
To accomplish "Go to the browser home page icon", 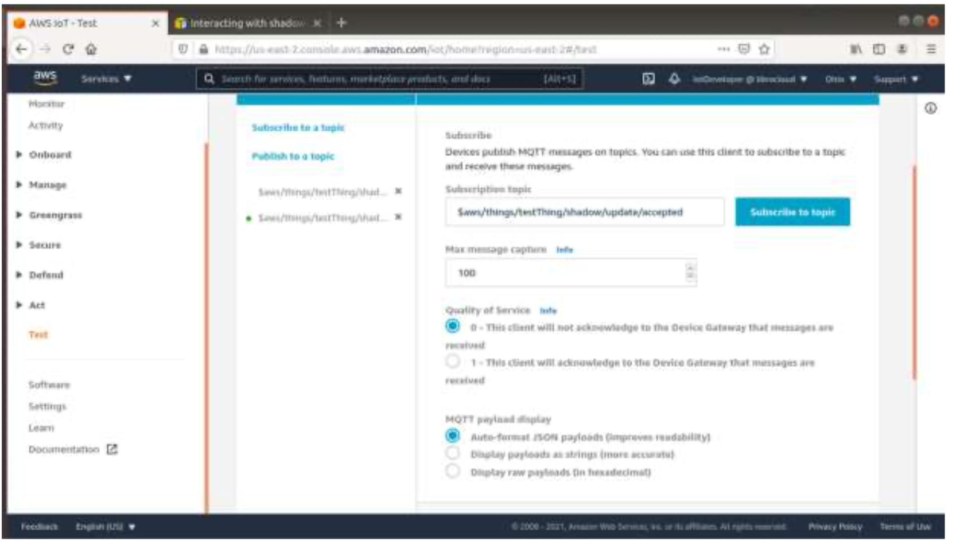I will pyautogui.click(x=91, y=49).
